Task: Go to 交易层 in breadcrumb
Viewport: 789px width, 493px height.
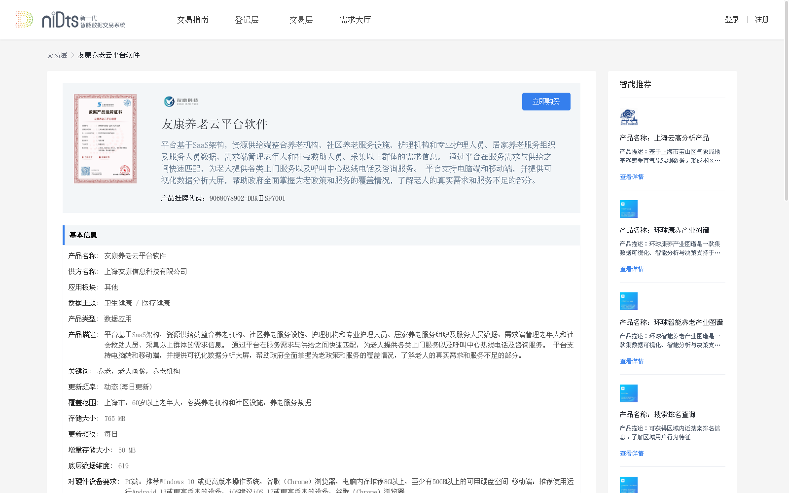Action: (x=57, y=55)
